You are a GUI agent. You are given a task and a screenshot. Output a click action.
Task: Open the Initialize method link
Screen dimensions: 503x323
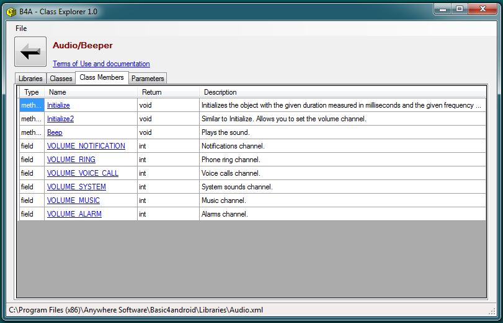58,105
